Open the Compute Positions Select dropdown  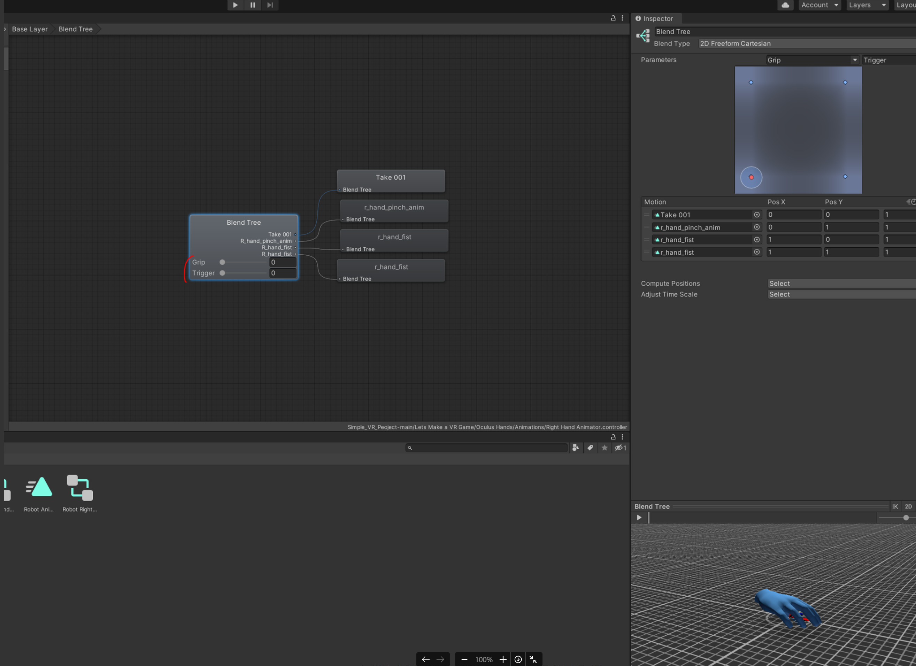click(x=841, y=284)
